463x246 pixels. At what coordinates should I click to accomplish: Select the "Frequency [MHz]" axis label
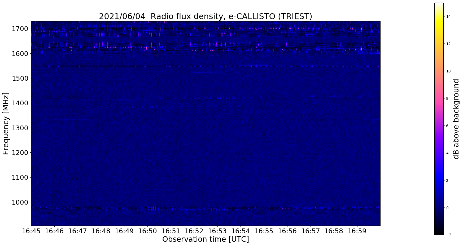(6, 123)
